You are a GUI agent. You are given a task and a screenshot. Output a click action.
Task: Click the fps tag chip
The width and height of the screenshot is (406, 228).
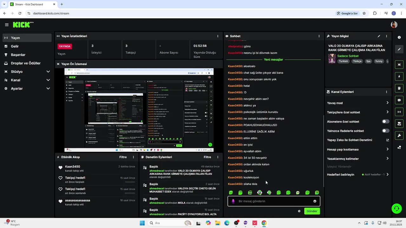(x=368, y=61)
